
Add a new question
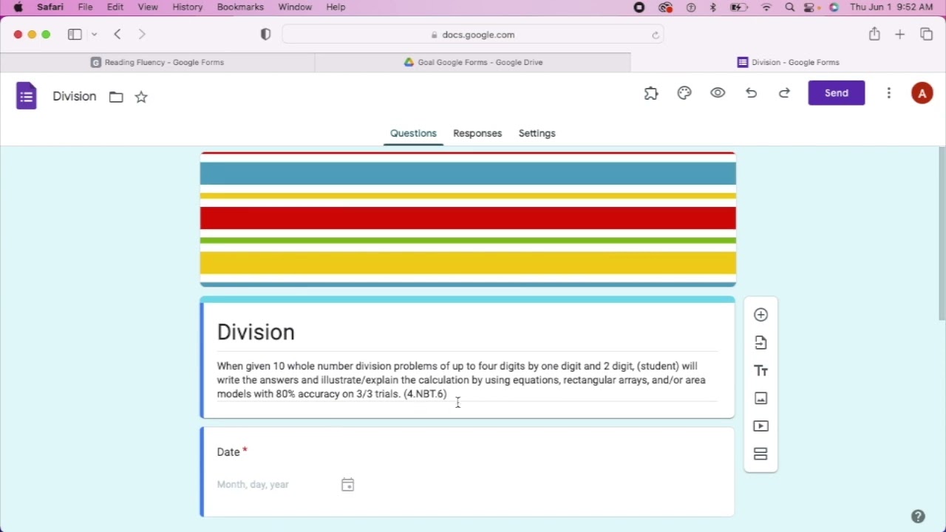pyautogui.click(x=760, y=315)
